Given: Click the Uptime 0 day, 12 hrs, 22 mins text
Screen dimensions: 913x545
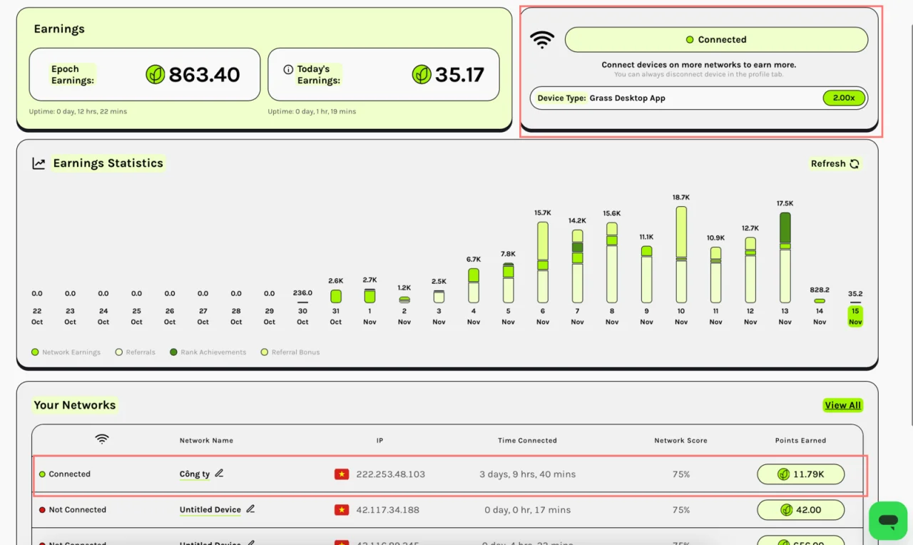Looking at the screenshot, I should tap(78, 111).
